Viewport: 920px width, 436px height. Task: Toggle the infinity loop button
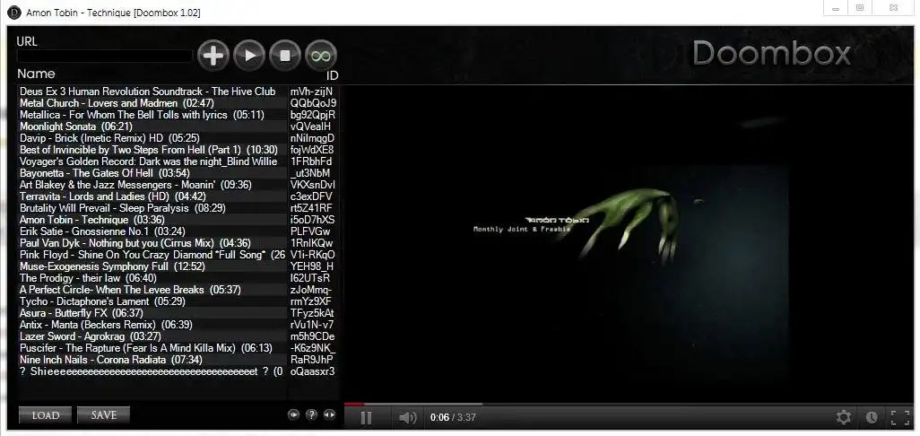point(321,56)
